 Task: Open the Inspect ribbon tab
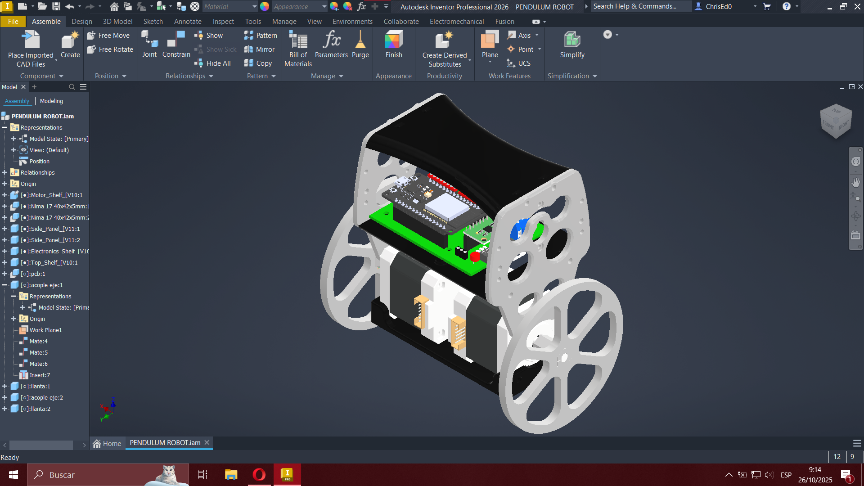[x=223, y=22]
